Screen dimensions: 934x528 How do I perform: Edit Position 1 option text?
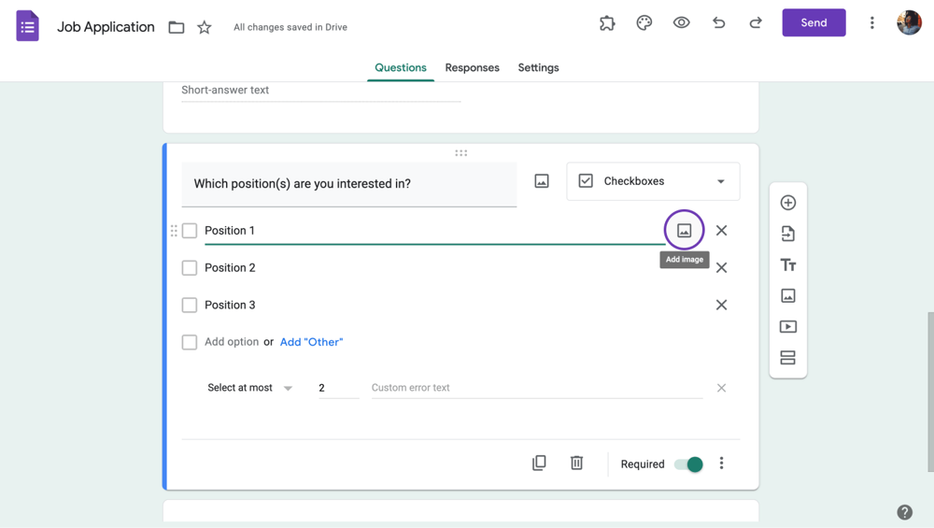point(434,231)
